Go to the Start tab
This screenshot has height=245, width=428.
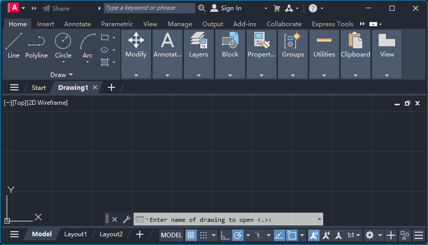click(39, 88)
